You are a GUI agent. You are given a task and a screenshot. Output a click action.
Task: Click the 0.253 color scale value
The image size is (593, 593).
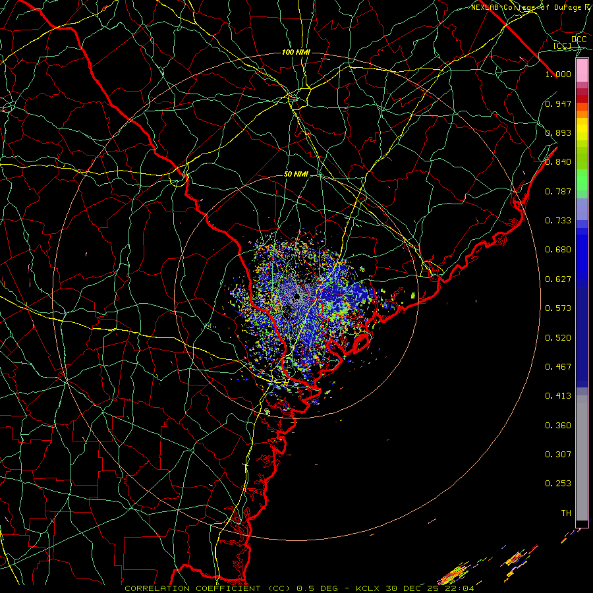[x=558, y=484]
